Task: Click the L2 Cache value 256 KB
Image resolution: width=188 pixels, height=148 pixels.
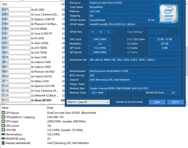Action: [x=164, y=43]
